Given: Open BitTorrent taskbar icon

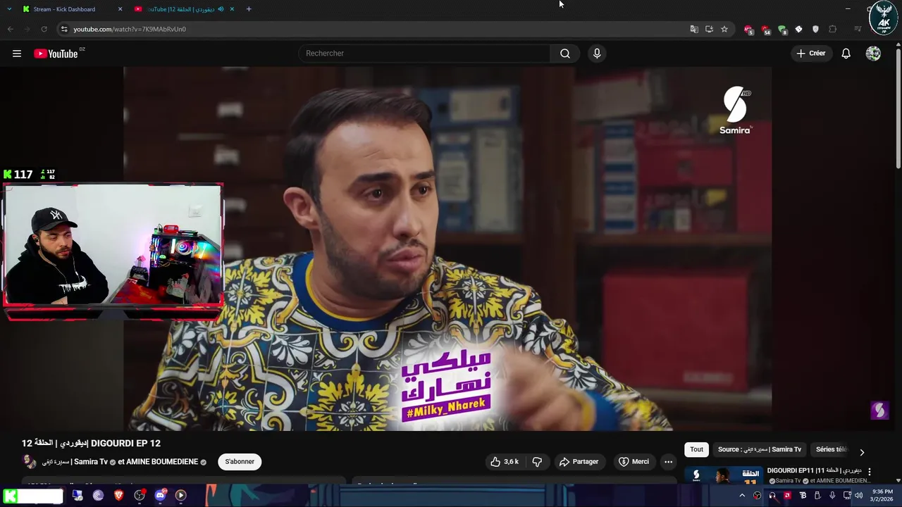Looking at the screenshot, I should tap(98, 496).
